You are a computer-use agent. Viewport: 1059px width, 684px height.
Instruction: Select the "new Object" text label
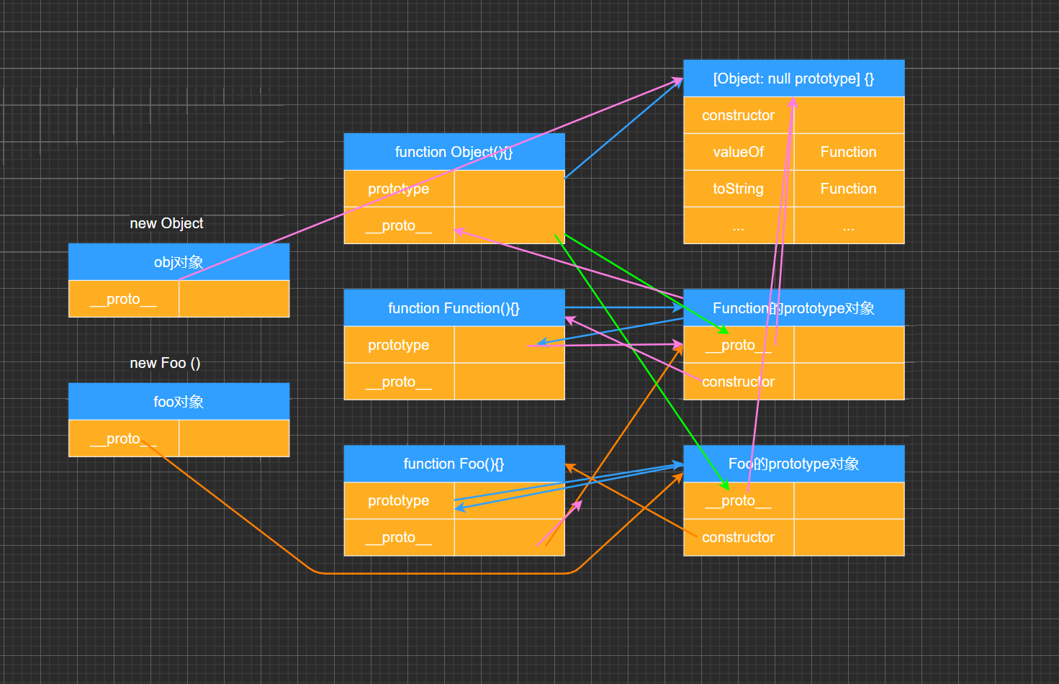coord(166,223)
